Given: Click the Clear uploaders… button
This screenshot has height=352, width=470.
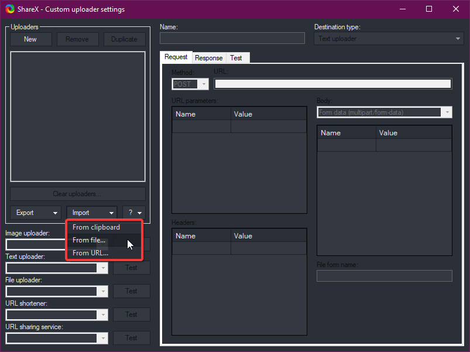Looking at the screenshot, I should click(x=78, y=194).
